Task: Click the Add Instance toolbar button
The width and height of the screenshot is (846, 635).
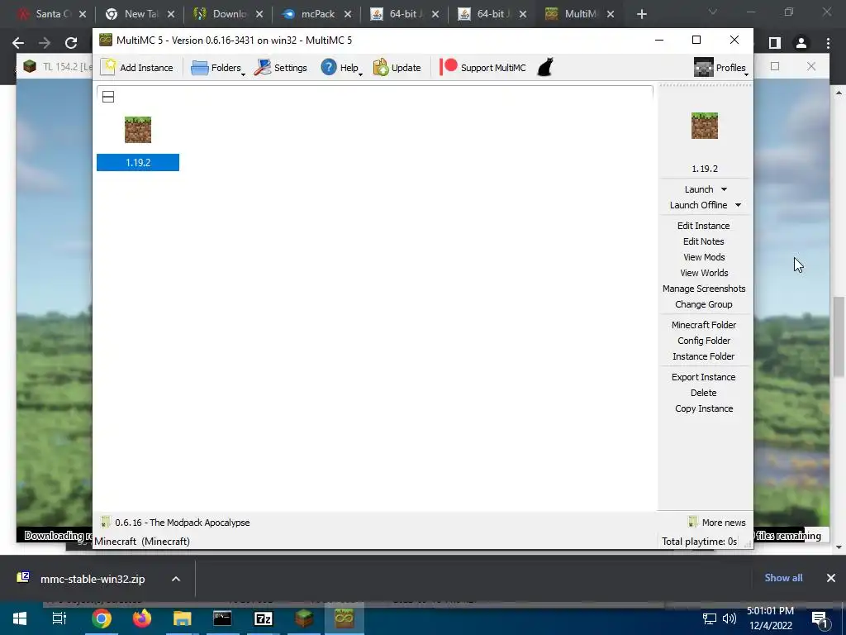Action: [138, 68]
